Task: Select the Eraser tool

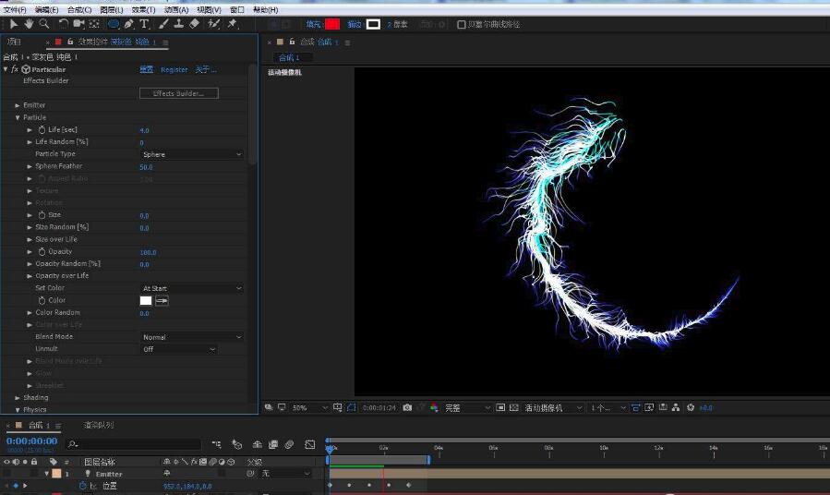Action: [x=195, y=24]
